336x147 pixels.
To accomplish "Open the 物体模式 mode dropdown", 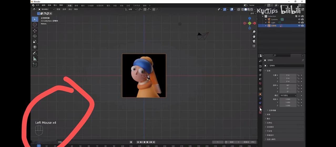I will (47, 9).
